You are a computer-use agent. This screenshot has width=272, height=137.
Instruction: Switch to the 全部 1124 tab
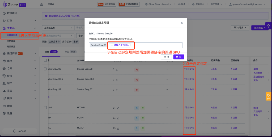tap(50, 52)
